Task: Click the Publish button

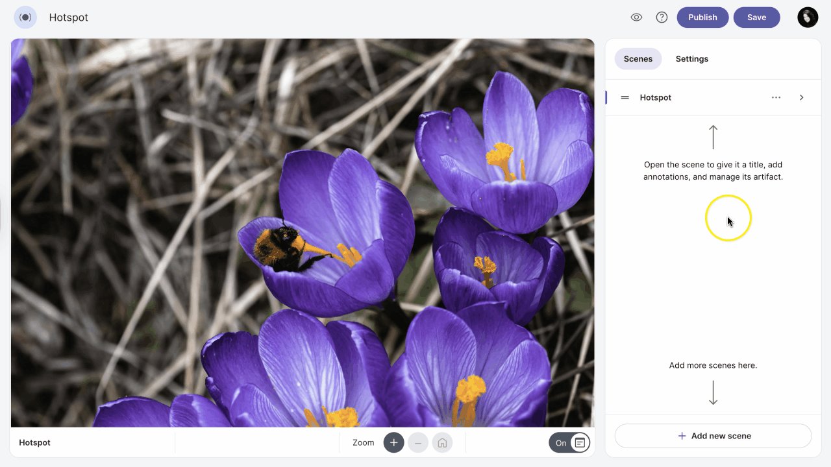Action: (x=702, y=18)
